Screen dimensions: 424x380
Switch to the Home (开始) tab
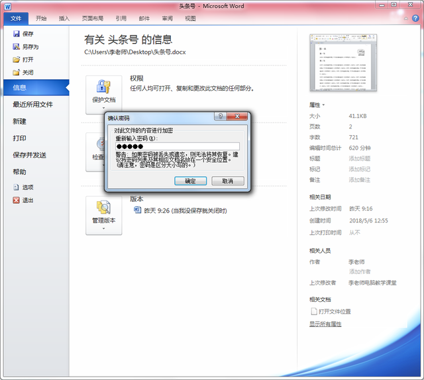(x=41, y=19)
